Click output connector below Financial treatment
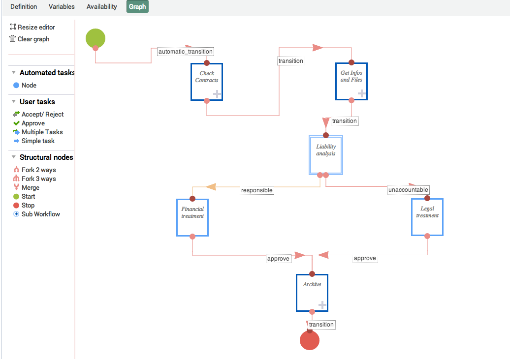 [x=192, y=236]
